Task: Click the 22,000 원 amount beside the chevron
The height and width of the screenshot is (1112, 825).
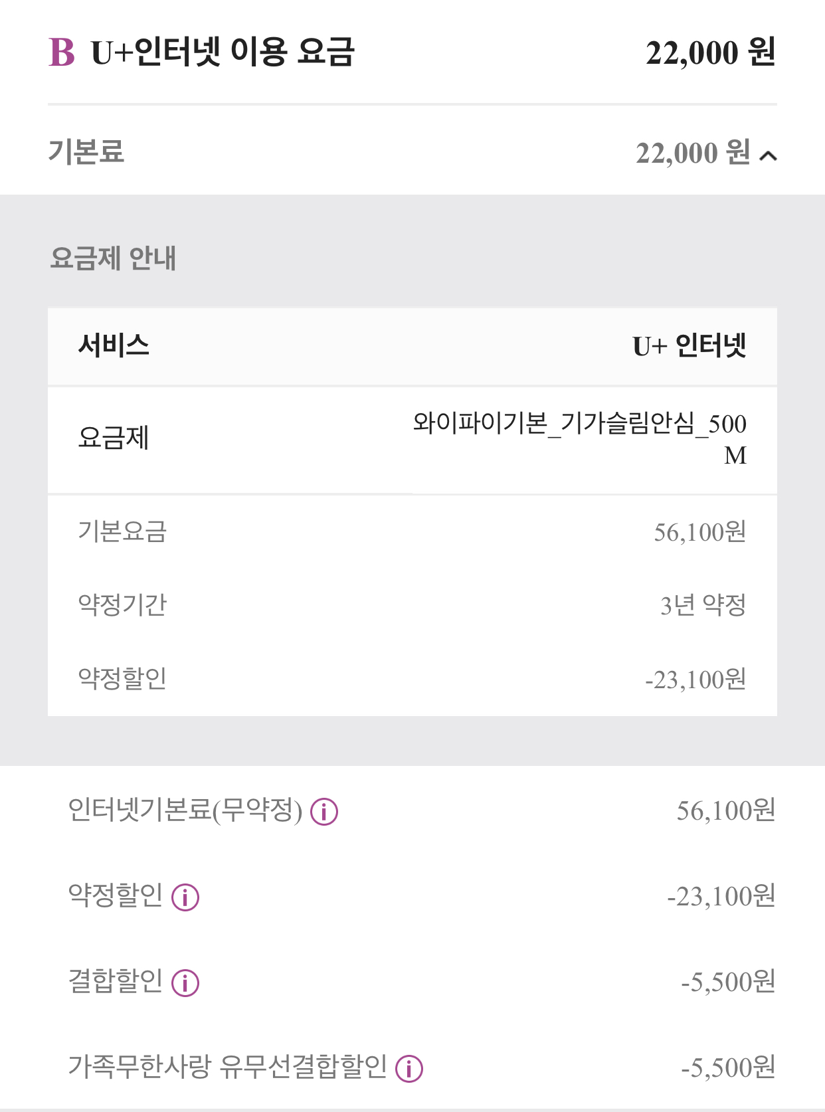Action: (x=692, y=153)
